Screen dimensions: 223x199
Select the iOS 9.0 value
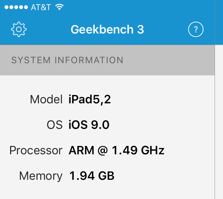(x=89, y=125)
